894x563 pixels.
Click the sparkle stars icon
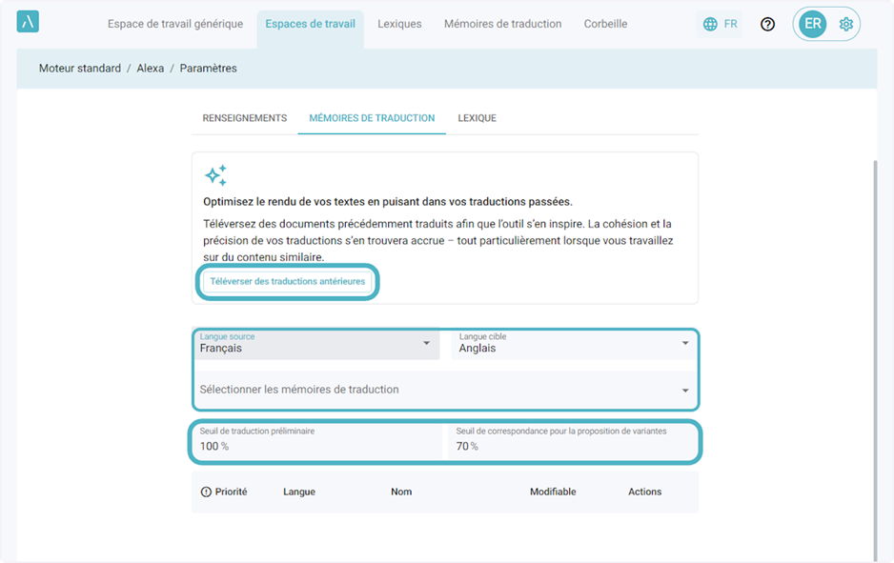(215, 175)
